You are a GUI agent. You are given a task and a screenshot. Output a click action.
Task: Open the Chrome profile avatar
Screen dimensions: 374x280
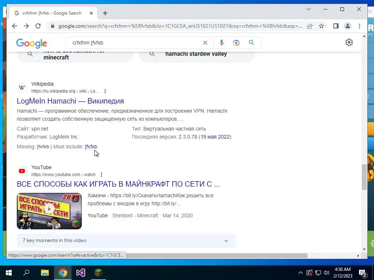(348, 26)
